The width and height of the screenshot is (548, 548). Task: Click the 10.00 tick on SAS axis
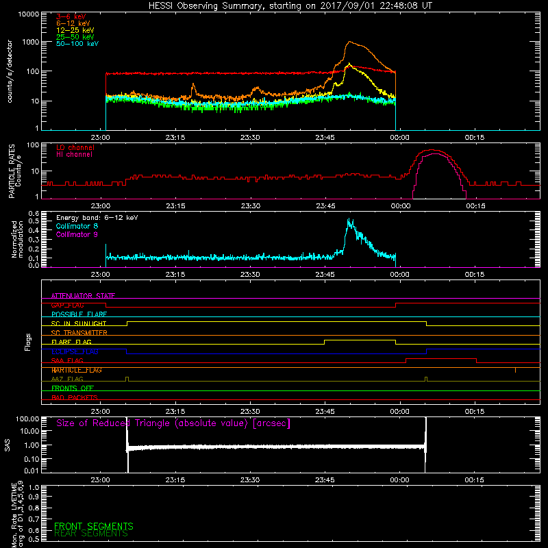tap(29, 431)
